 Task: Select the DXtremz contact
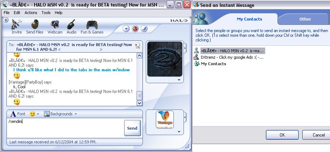tap(232, 57)
